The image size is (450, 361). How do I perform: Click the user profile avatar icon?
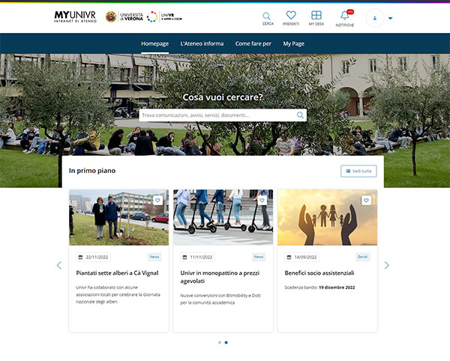[x=374, y=18]
